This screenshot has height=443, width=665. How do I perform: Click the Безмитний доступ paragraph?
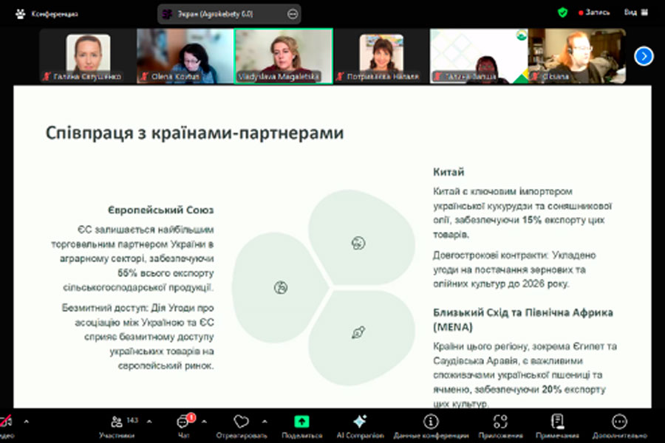point(138,337)
